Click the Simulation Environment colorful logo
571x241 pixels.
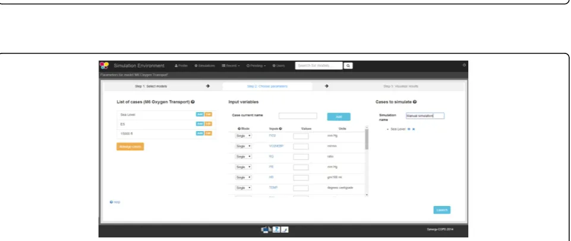click(104, 65)
